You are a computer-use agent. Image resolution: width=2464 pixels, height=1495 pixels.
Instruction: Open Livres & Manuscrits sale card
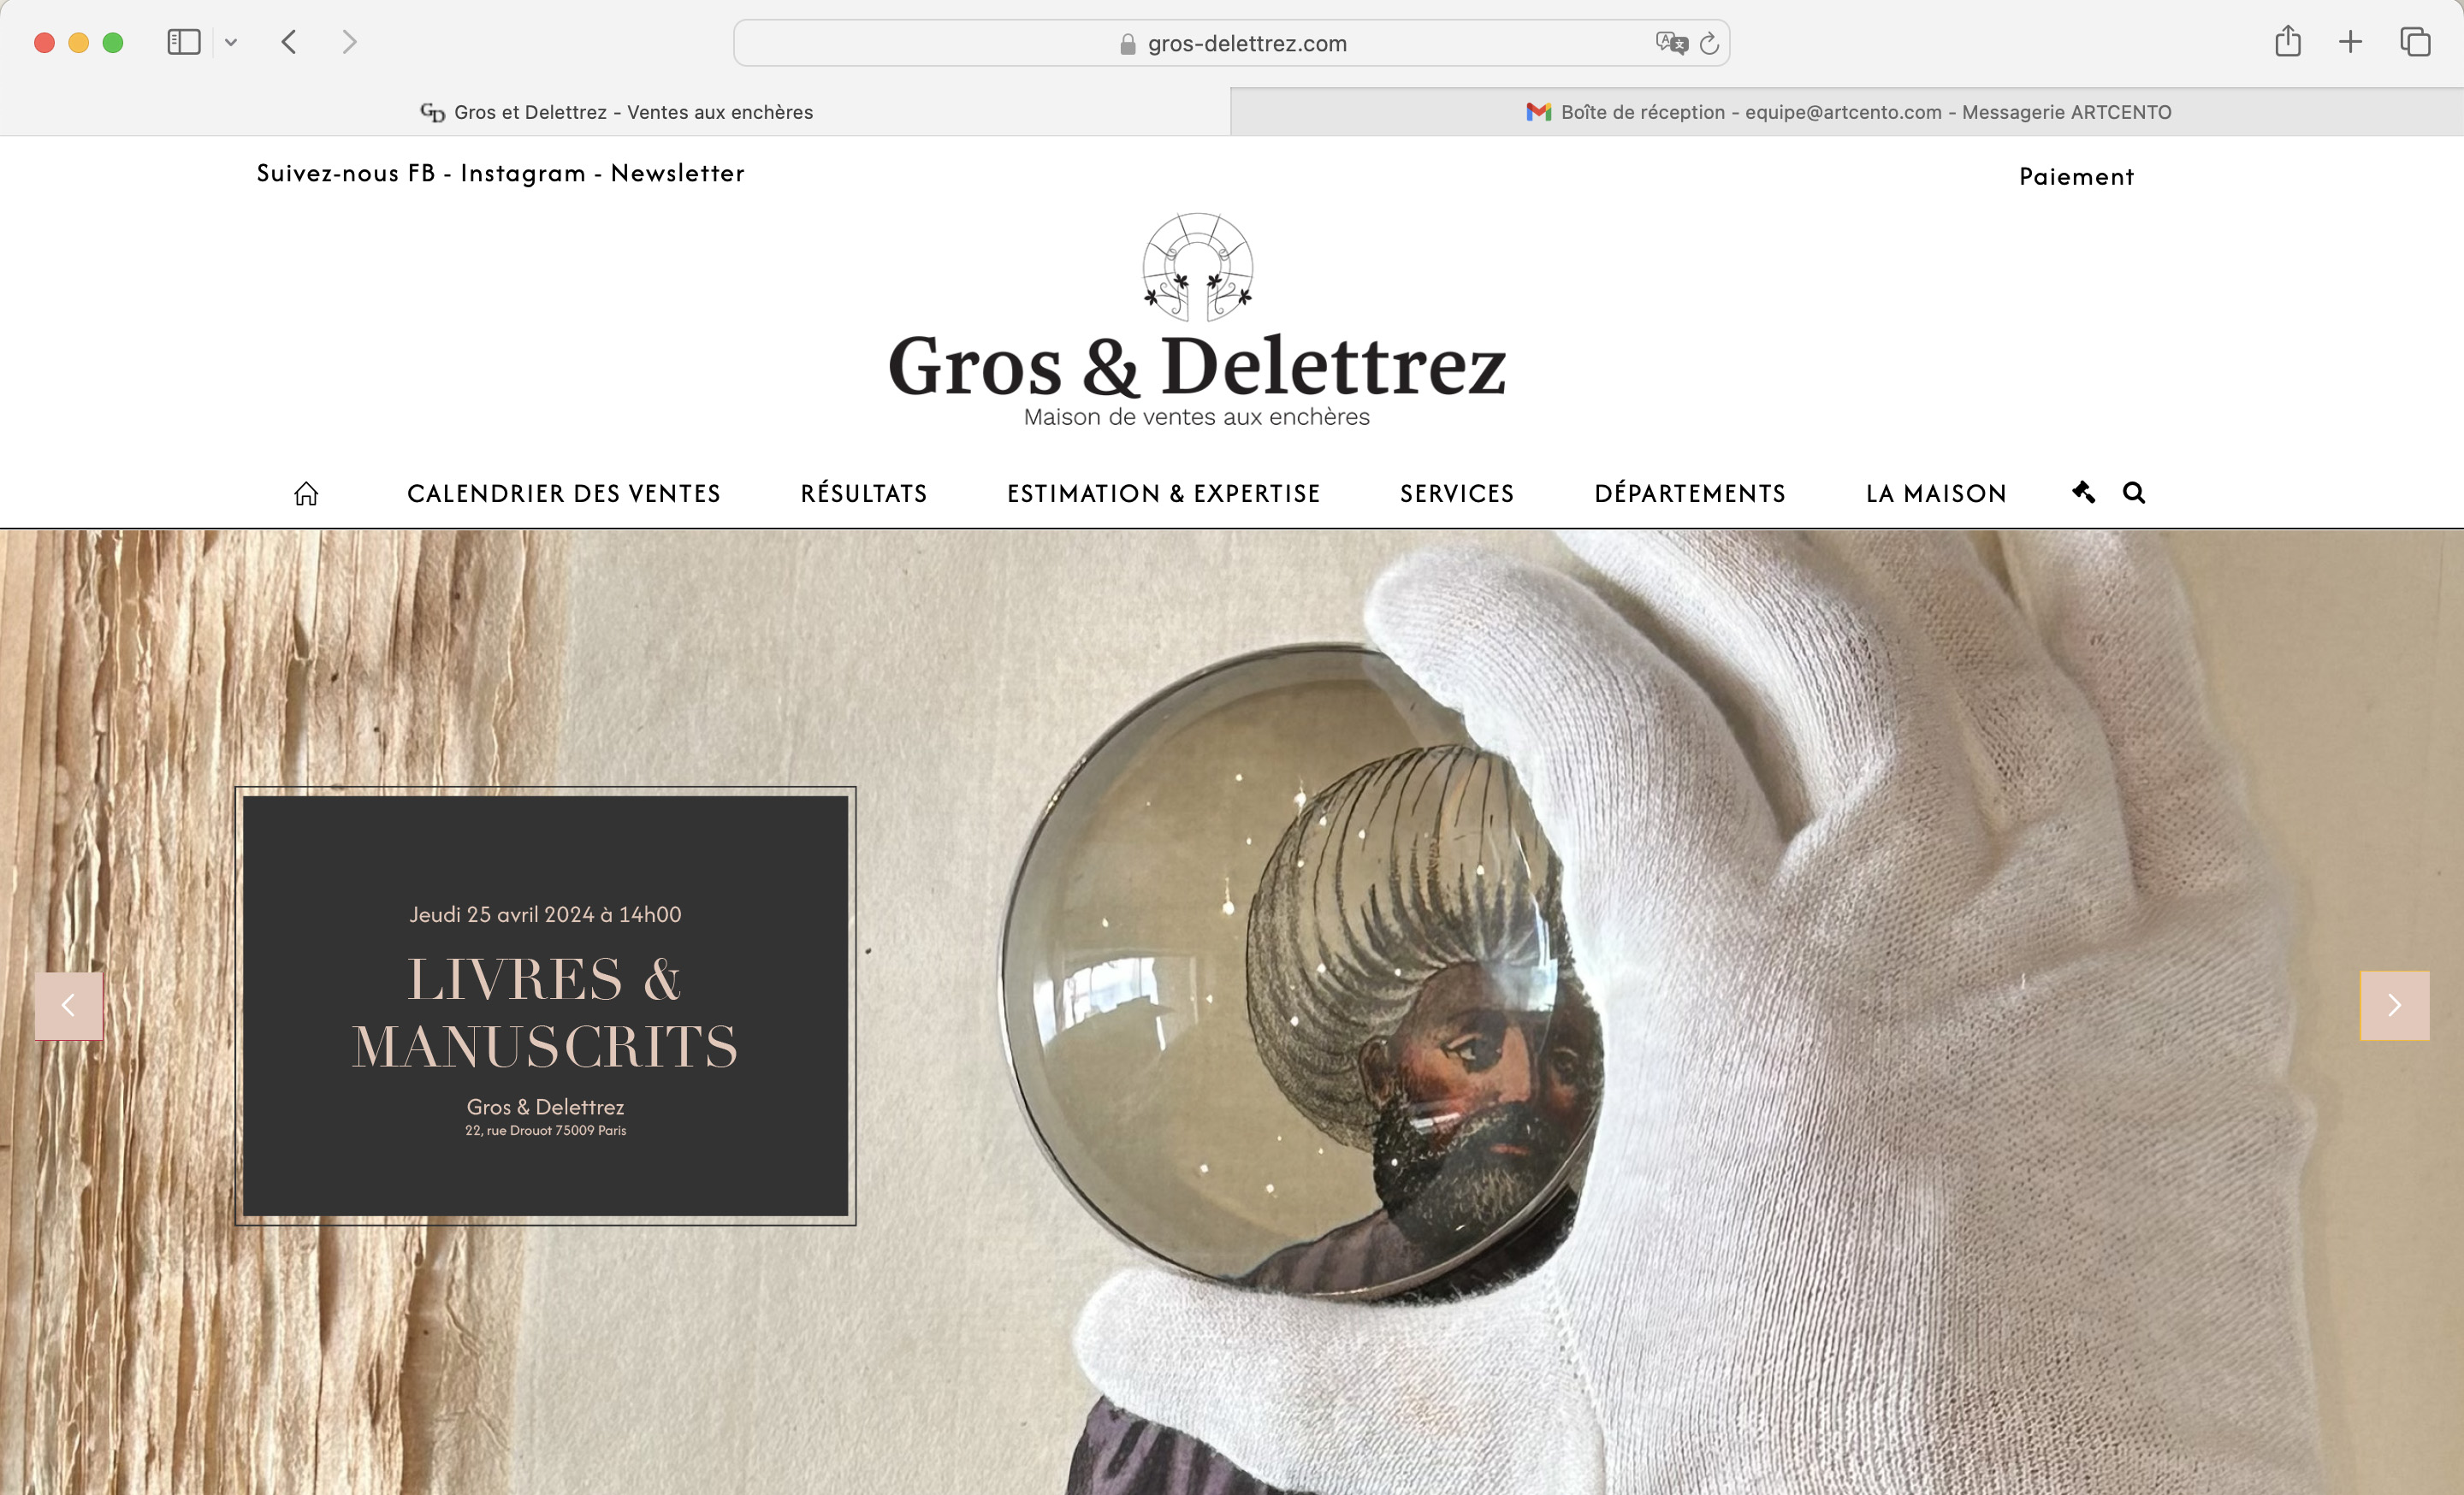[x=546, y=1005]
